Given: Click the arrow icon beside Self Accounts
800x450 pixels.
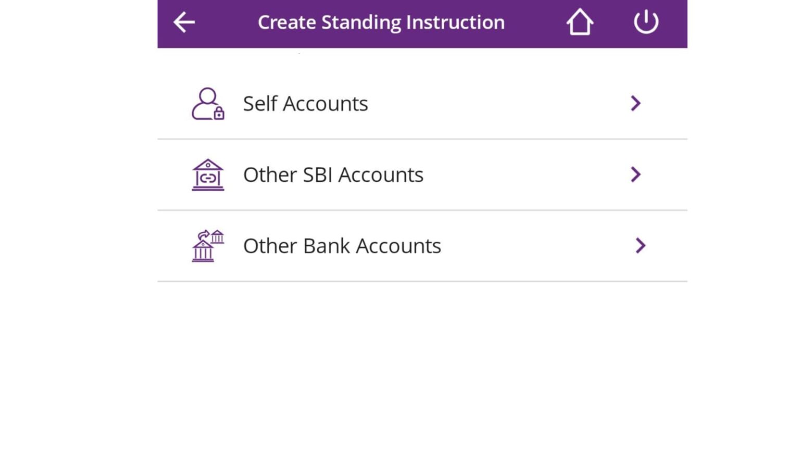Looking at the screenshot, I should point(636,103).
